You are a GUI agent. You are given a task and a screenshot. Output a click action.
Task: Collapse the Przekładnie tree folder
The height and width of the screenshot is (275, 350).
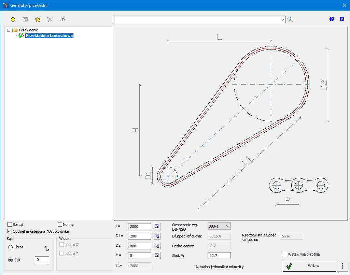(x=9, y=30)
